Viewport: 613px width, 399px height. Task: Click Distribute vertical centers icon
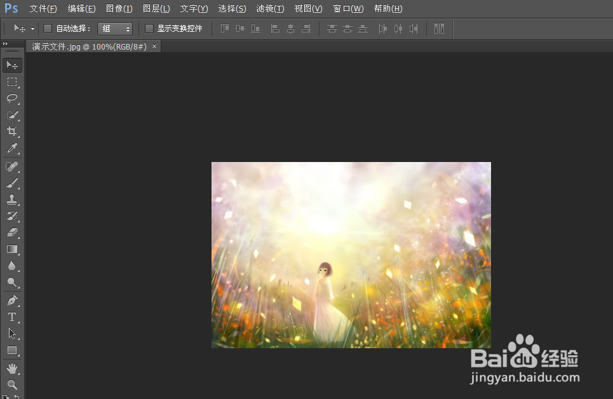347,28
